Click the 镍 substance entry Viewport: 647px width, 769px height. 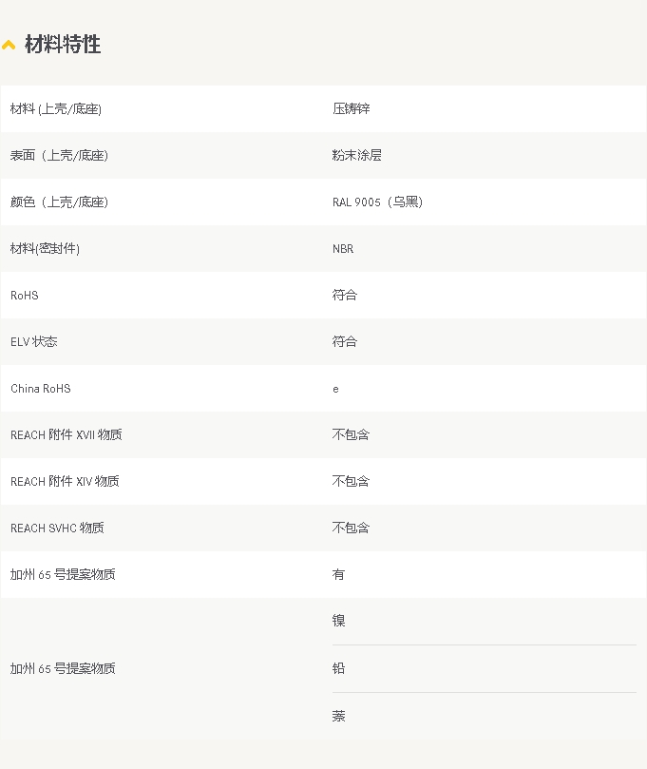coord(338,621)
